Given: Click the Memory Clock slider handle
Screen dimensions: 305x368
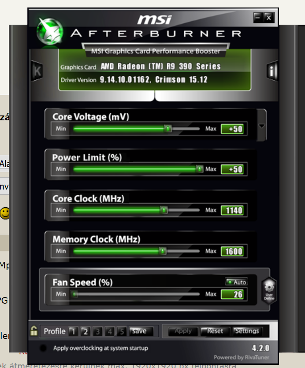Looking at the screenshot, I should 163,251.
